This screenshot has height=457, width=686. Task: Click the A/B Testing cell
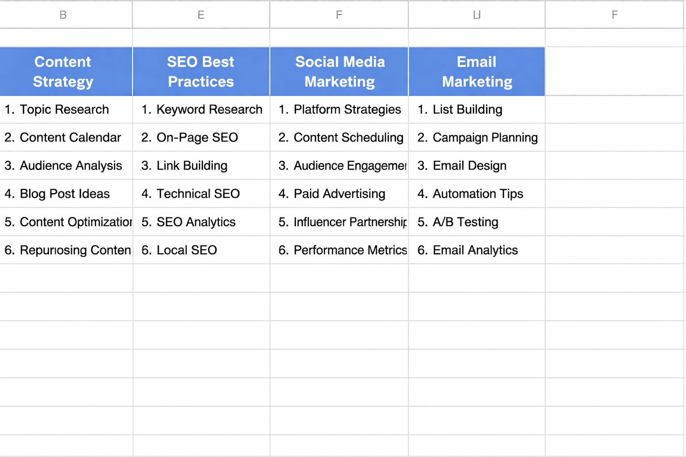point(476,222)
